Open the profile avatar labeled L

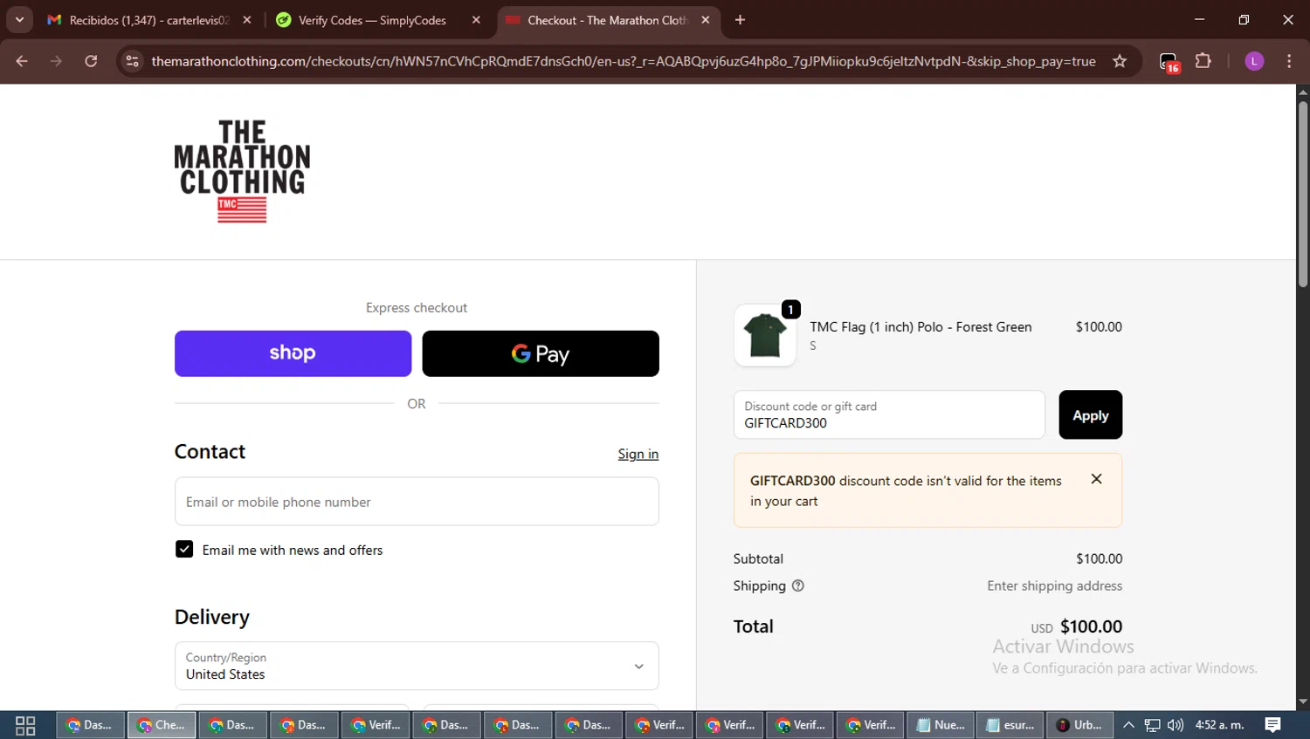pos(1254,61)
